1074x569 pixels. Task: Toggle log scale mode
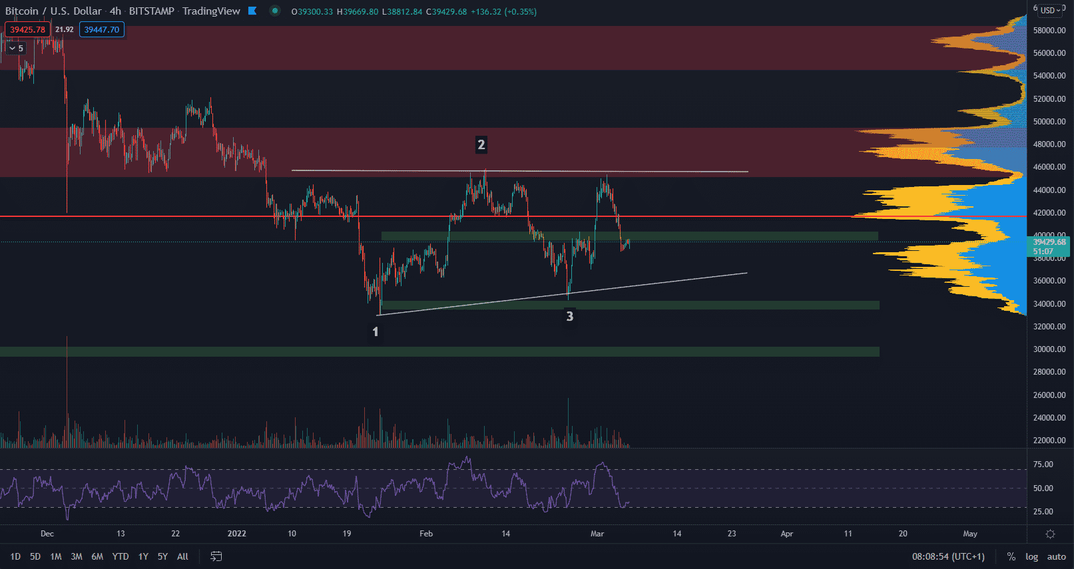[x=1031, y=556]
